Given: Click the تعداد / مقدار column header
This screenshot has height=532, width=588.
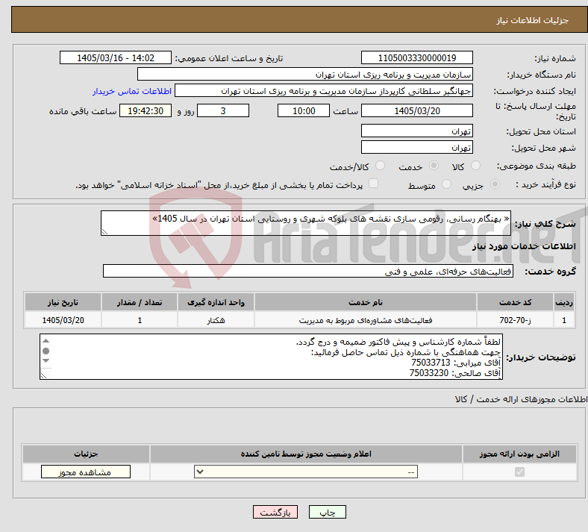Looking at the screenshot, I should coord(140,302).
